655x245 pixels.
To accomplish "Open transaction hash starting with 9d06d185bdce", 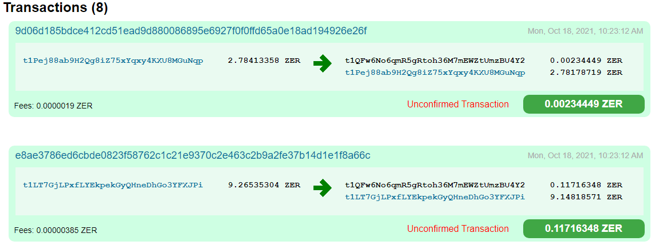I will [x=191, y=30].
